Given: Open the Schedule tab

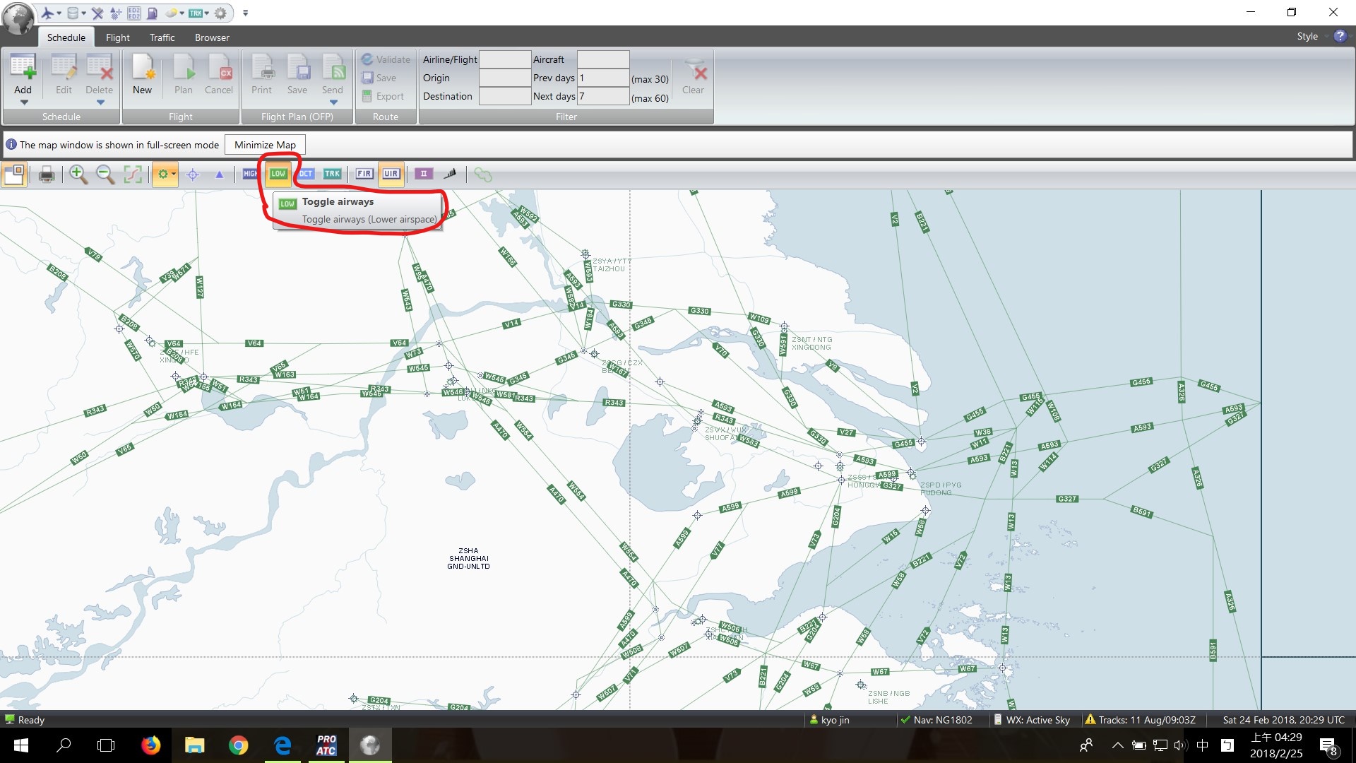Looking at the screenshot, I should point(65,37).
